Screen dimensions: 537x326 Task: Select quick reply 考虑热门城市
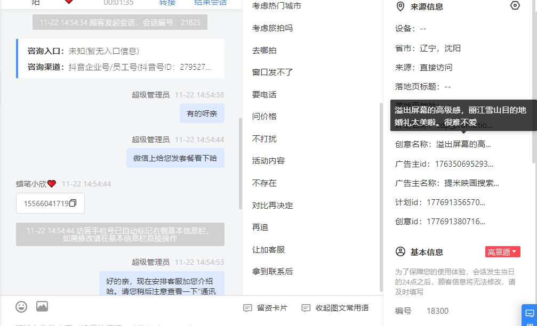point(276,6)
